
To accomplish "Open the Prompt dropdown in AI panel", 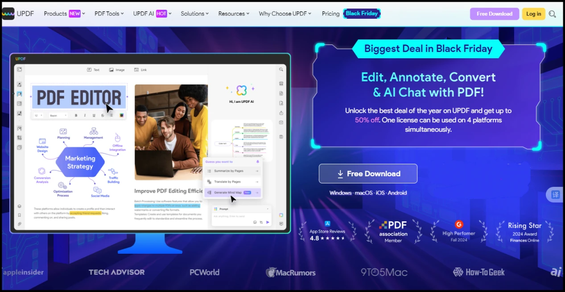I will (241, 209).
